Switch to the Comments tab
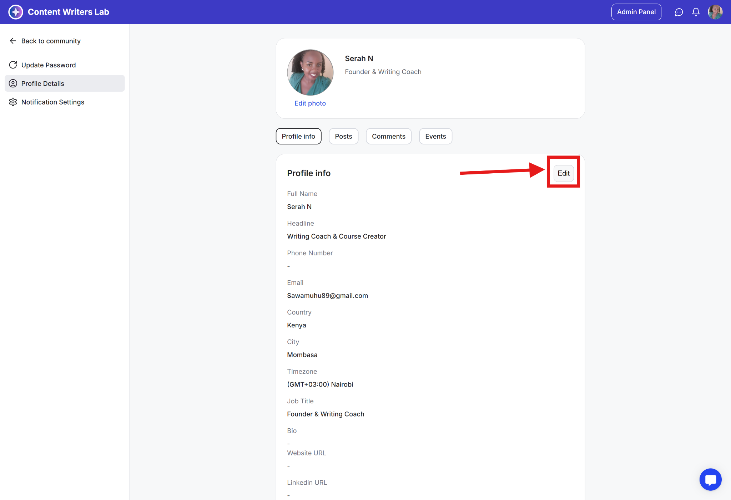Screen dimensions: 731x500 [x=388, y=136]
